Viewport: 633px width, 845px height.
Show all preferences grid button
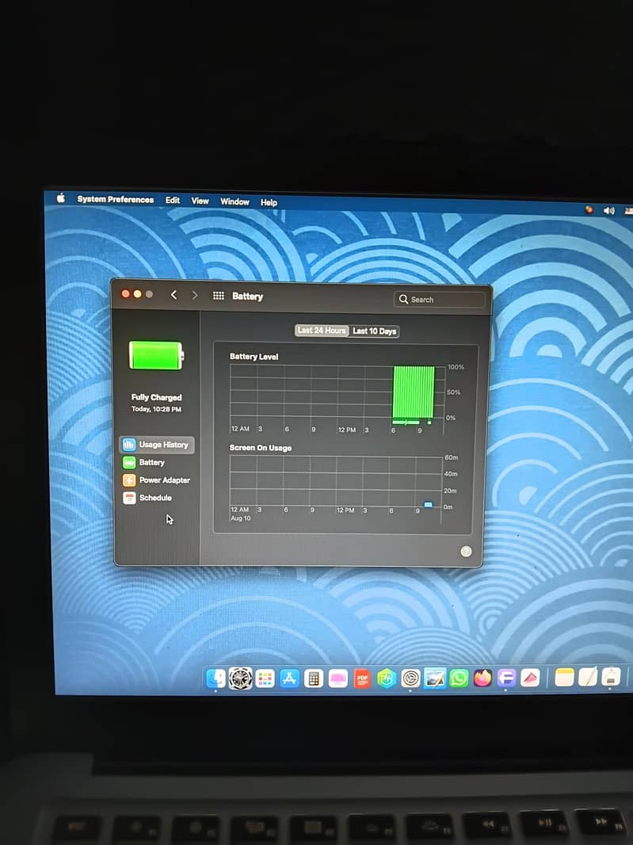(x=218, y=296)
